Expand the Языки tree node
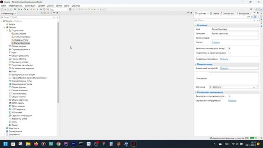Viewport: 263px width, 148px height. (7, 125)
